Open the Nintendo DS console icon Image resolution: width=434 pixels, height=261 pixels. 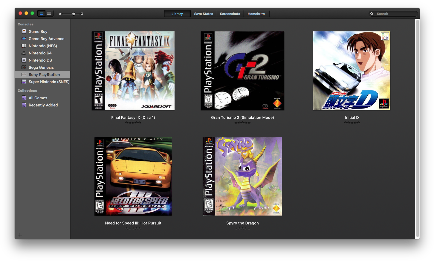click(24, 60)
